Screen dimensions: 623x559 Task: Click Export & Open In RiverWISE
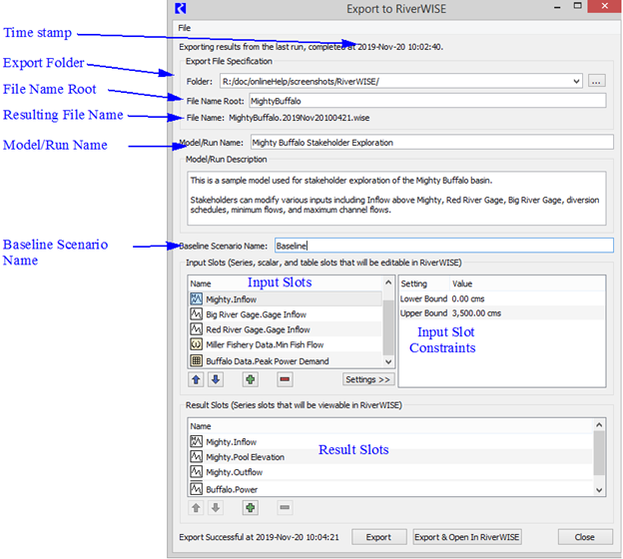tap(468, 537)
